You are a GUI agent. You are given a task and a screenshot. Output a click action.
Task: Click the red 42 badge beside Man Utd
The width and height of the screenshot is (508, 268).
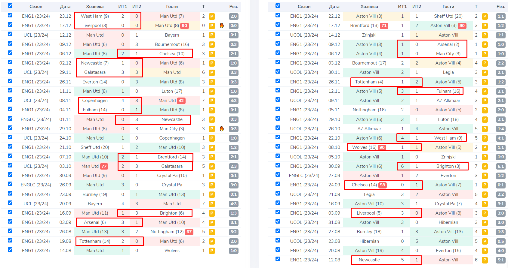coord(181,101)
